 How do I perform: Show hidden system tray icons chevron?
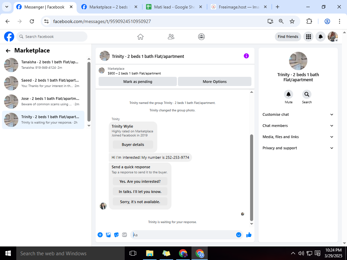(293, 253)
